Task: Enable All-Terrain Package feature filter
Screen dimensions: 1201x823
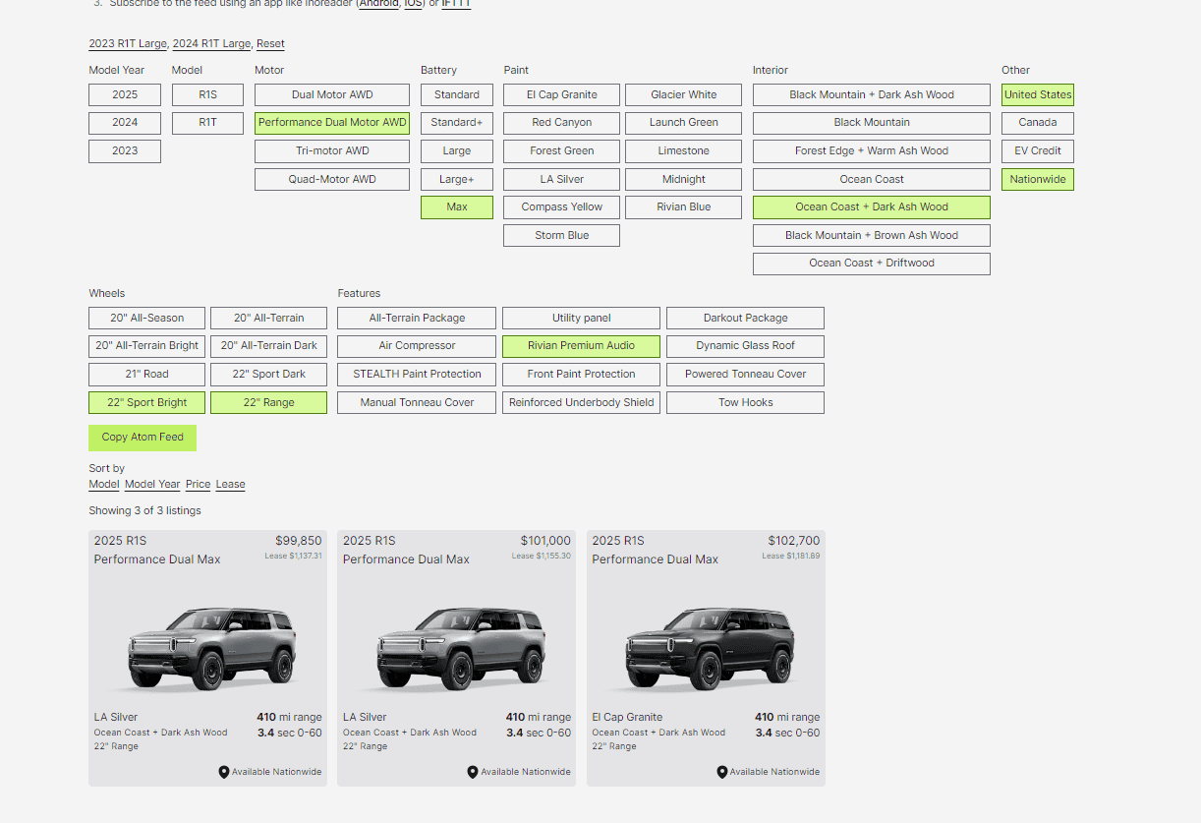Action: click(x=417, y=319)
